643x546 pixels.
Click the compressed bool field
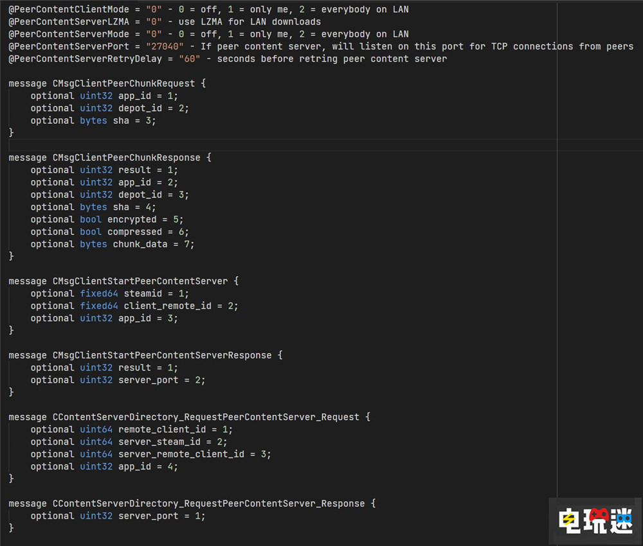tap(134, 232)
